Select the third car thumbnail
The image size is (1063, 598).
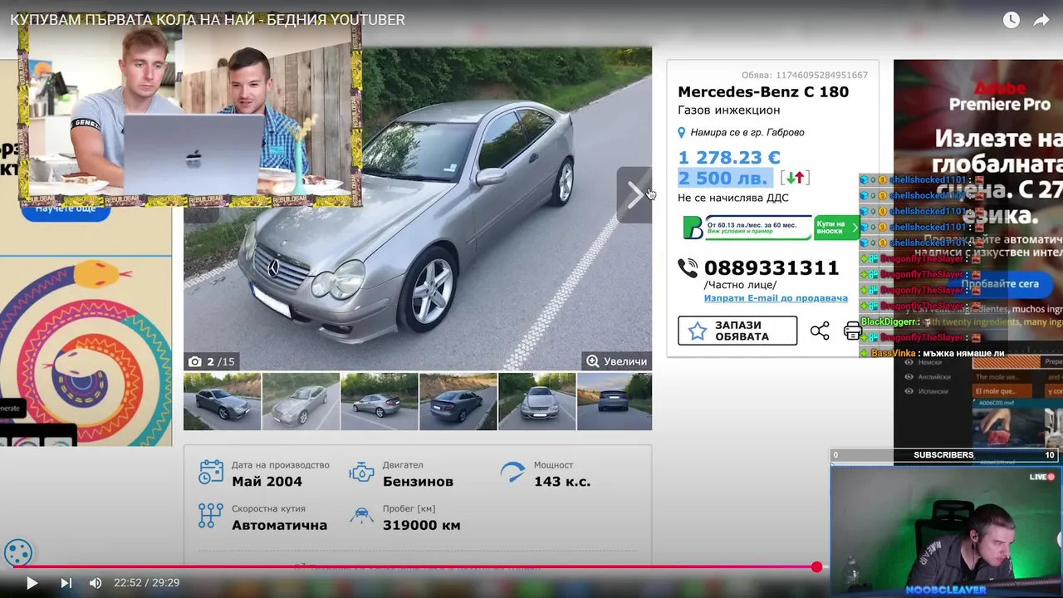(380, 401)
